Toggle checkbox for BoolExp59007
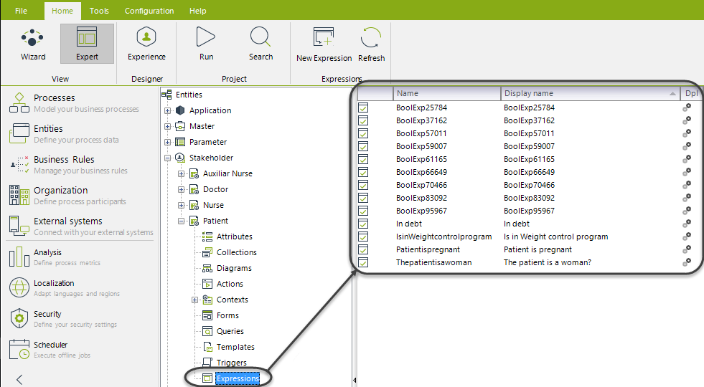 tap(363, 146)
